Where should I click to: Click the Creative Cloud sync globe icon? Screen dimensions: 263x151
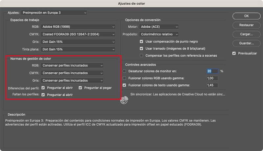coord(124,100)
